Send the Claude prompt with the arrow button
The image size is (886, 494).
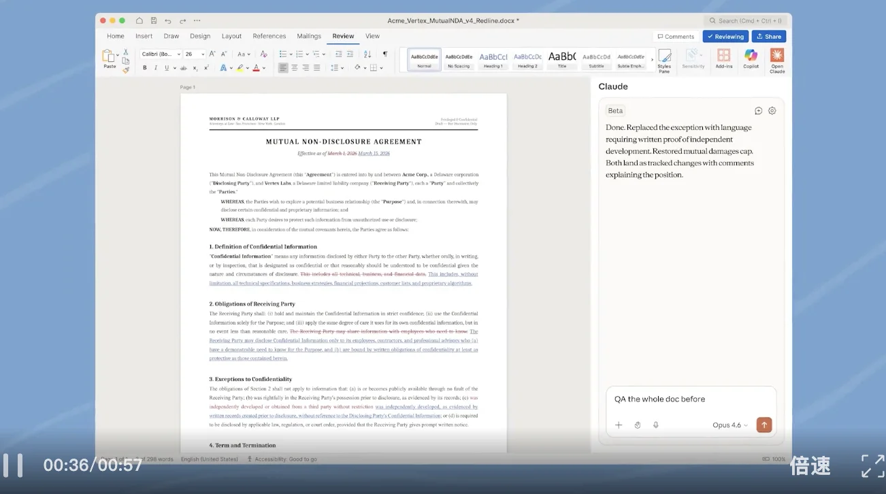[x=764, y=425]
